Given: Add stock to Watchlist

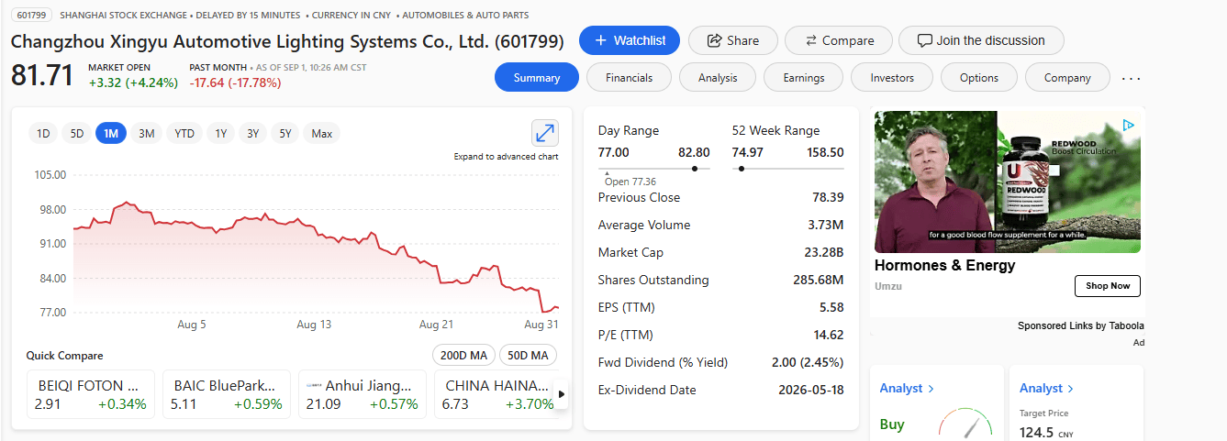Looking at the screenshot, I should coord(630,40).
